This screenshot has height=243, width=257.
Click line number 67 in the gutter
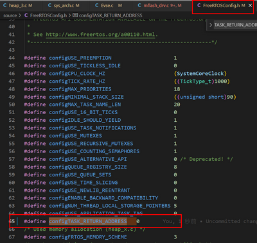[x=12, y=237]
